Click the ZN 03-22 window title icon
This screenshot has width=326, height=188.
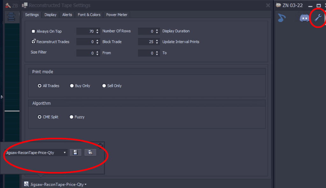[x=278, y=5]
